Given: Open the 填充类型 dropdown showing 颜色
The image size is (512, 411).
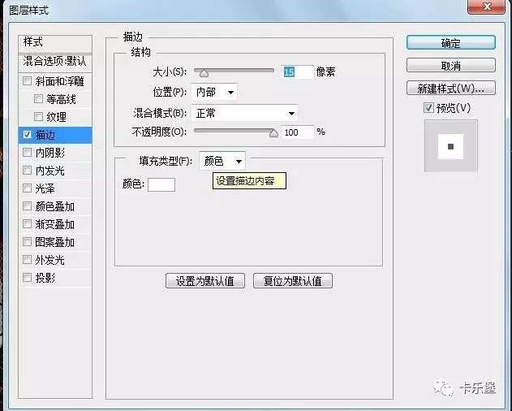Looking at the screenshot, I should (x=222, y=161).
